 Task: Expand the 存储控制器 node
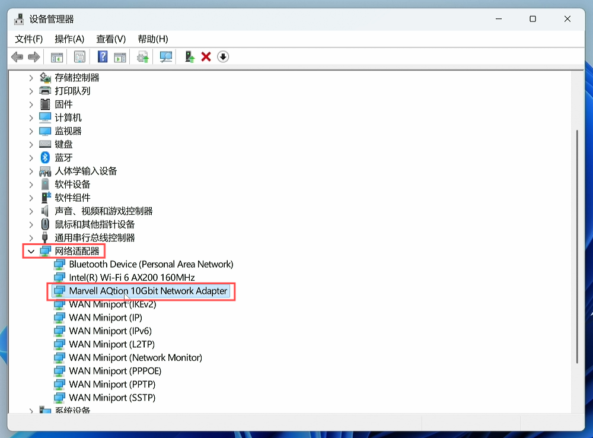[31, 78]
